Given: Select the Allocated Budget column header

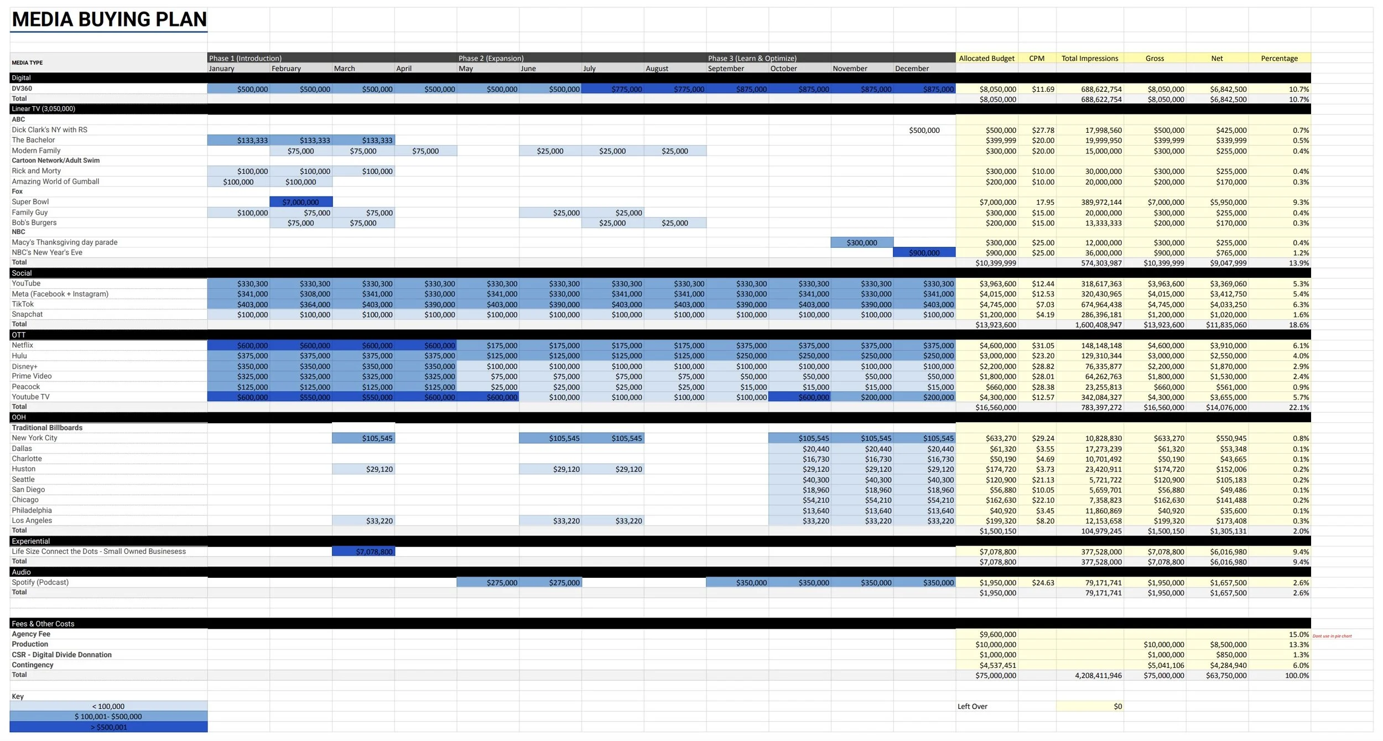Looking at the screenshot, I should [986, 58].
